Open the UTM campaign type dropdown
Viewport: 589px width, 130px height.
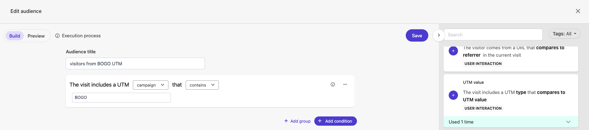(150, 85)
